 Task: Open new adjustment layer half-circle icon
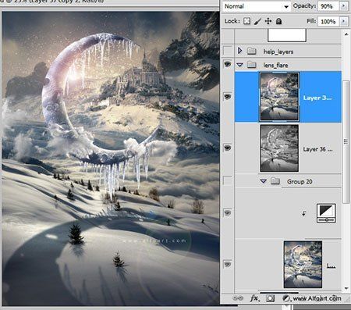click(286, 298)
